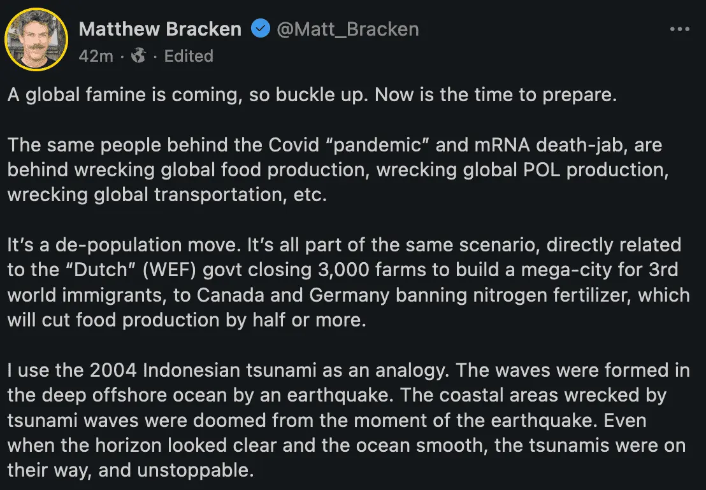706x490 pixels.
Task: Open the @Matt_Bracken handle link
Action: (347, 29)
